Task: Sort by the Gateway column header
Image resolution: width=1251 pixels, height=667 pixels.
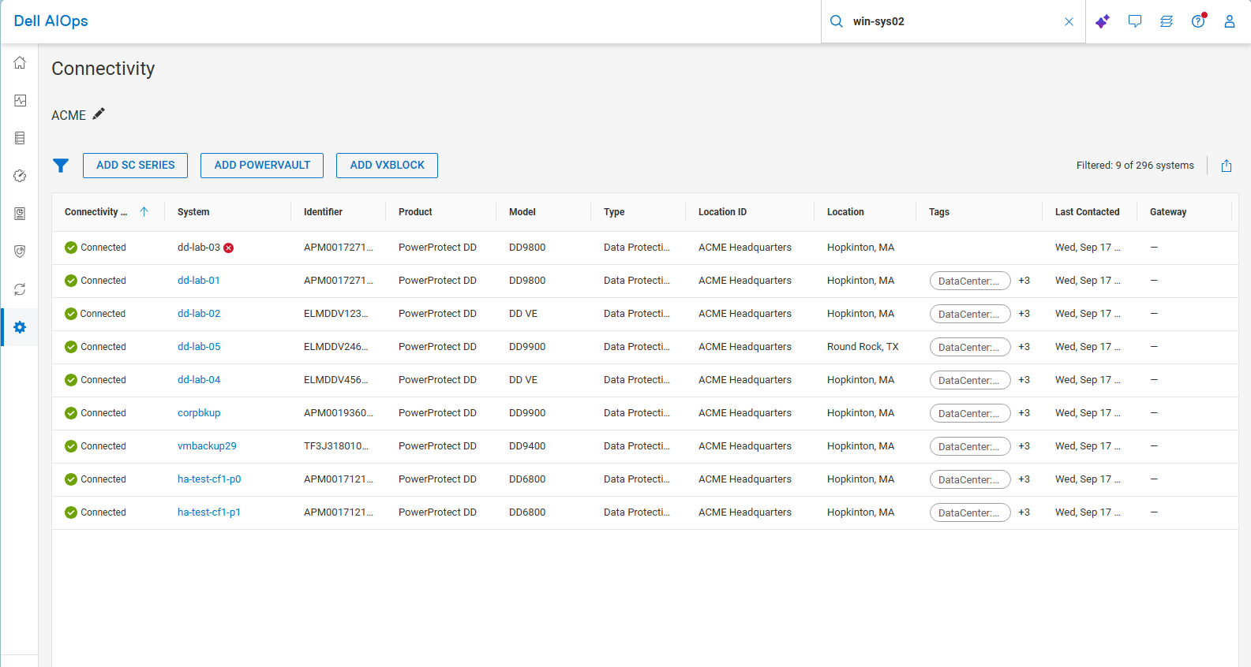Action: click(1168, 212)
